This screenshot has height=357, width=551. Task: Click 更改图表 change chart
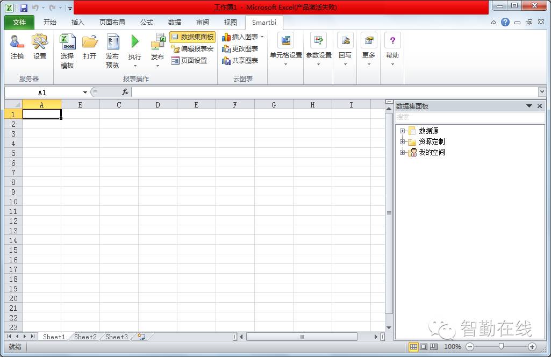[x=240, y=49]
